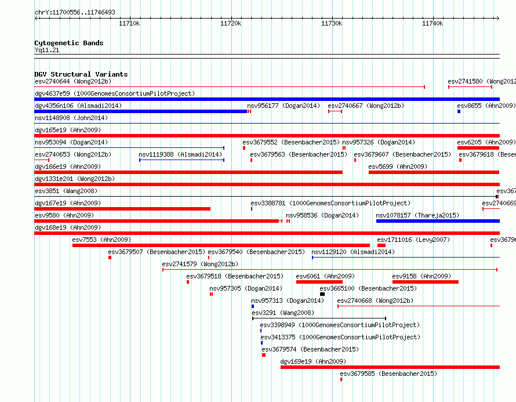The height and width of the screenshot is (402, 516).
Task: Select dgv166e19 (Ahn2009) label
Action: click(x=68, y=166)
